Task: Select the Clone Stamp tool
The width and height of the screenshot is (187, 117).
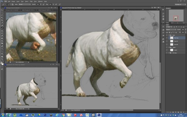Action: coord(2,31)
